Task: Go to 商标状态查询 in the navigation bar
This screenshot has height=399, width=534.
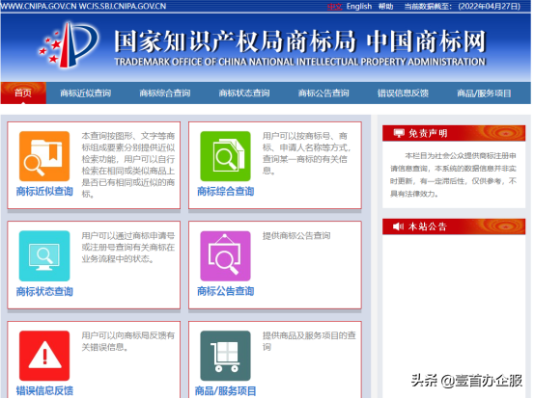Action: [x=244, y=93]
